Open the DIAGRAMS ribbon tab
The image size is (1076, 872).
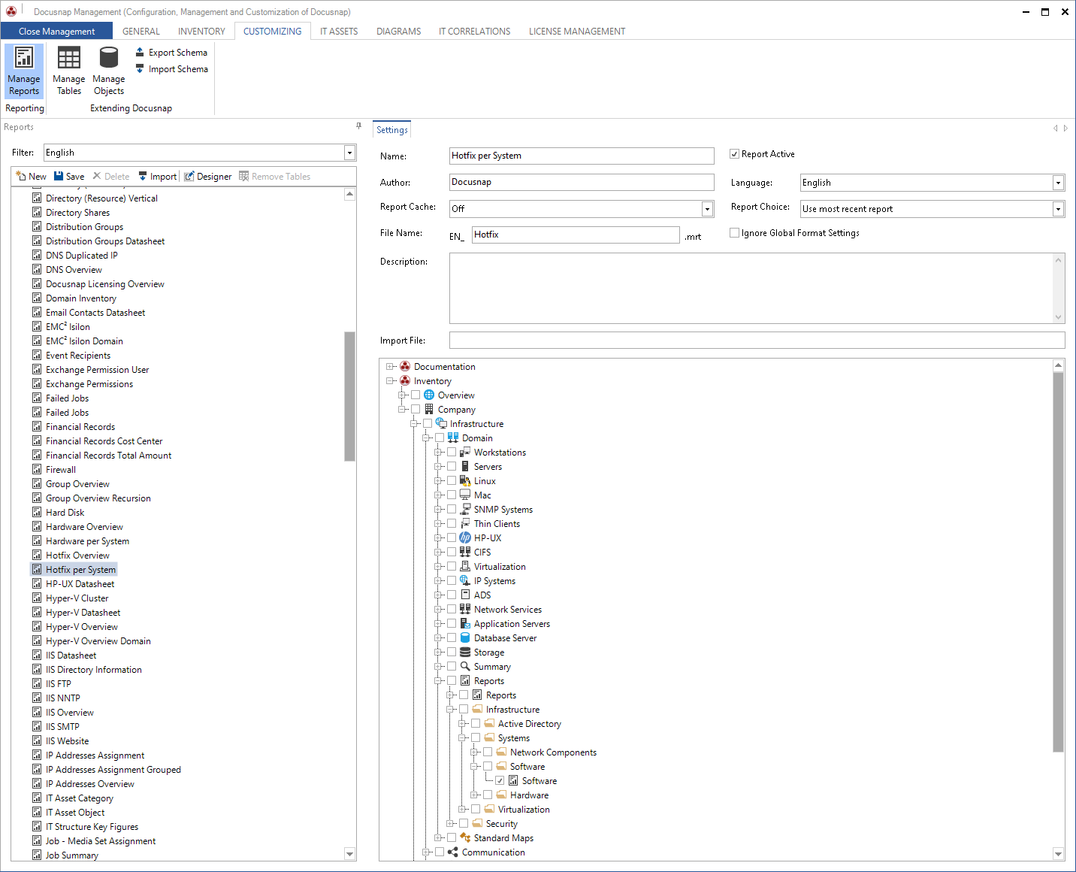[x=399, y=31]
